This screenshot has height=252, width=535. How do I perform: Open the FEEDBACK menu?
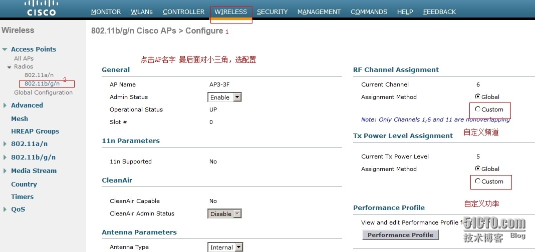(439, 12)
